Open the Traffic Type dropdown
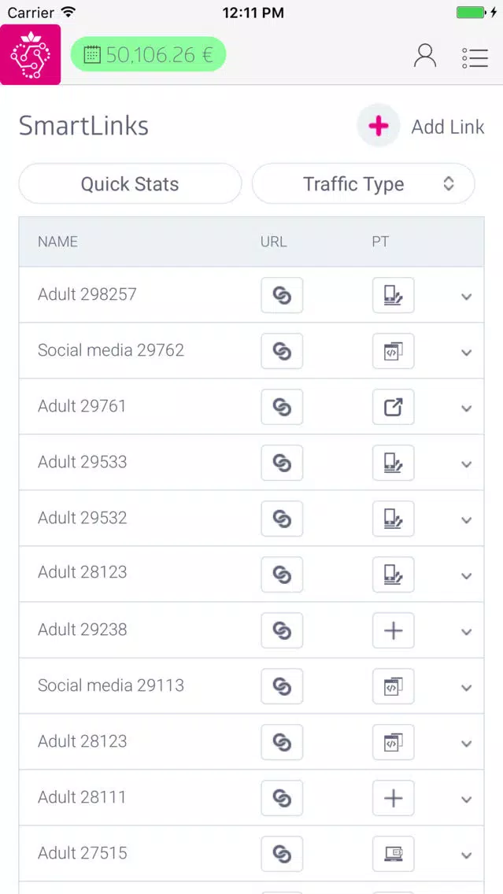The image size is (503, 894). coord(364,183)
